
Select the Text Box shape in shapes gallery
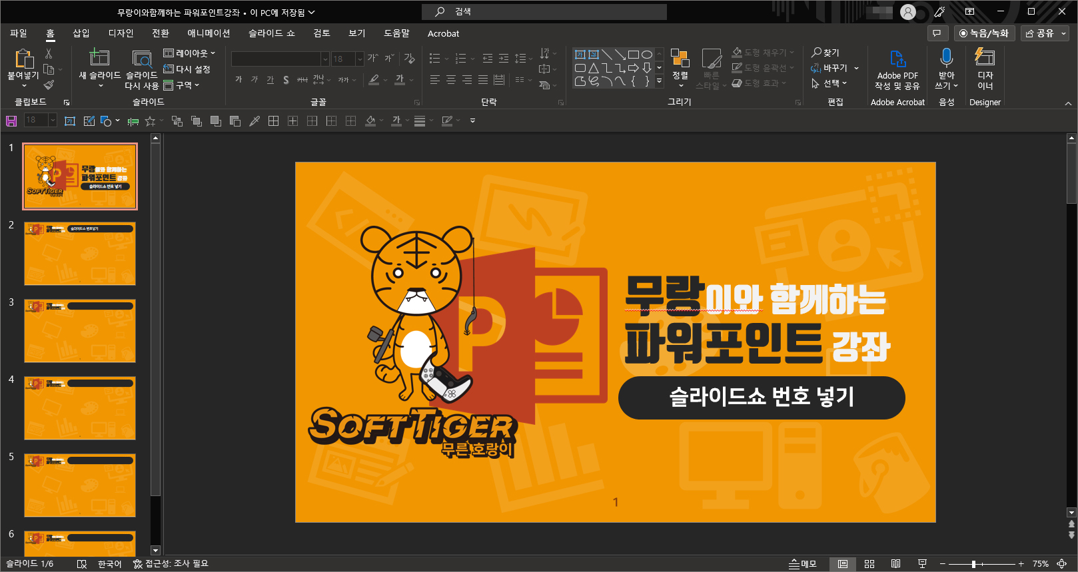point(580,55)
